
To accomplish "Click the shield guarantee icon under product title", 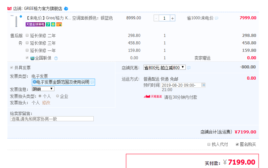I will (53, 24).
